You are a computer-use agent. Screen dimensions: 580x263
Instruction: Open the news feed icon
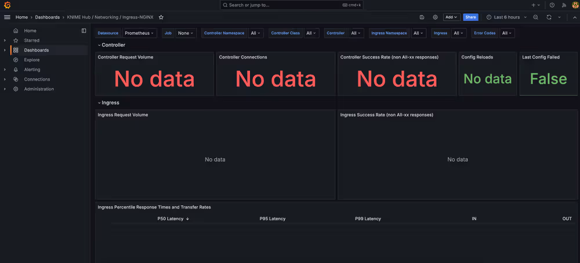click(564, 5)
